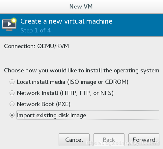The image size is (163, 149).
Task: Click the virtual machine monitor icon
Action: pos(9,24)
